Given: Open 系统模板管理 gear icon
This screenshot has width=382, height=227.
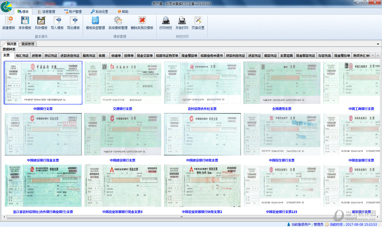Looking at the screenshot, I should pyautogui.click(x=118, y=21).
